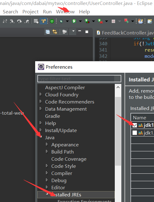Open the Run configurations dropdown arrow
Image resolution: width=154 pixels, height=202 pixels.
click(x=80, y=21)
